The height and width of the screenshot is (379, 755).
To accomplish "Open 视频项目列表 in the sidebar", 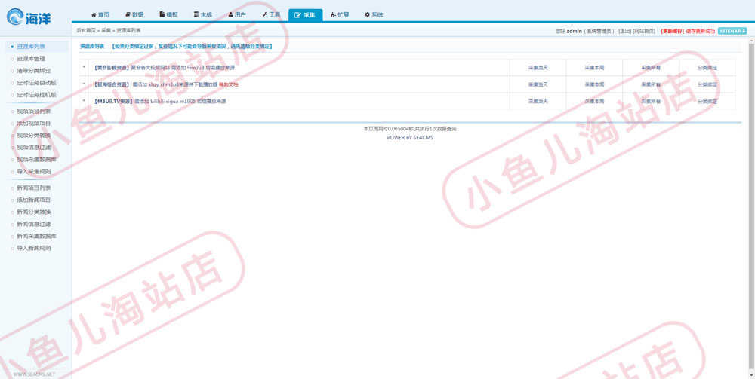I will point(34,111).
